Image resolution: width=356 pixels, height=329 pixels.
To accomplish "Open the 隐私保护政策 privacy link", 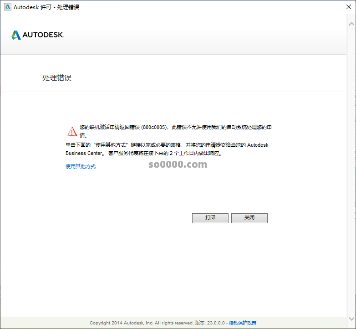I will point(243,323).
